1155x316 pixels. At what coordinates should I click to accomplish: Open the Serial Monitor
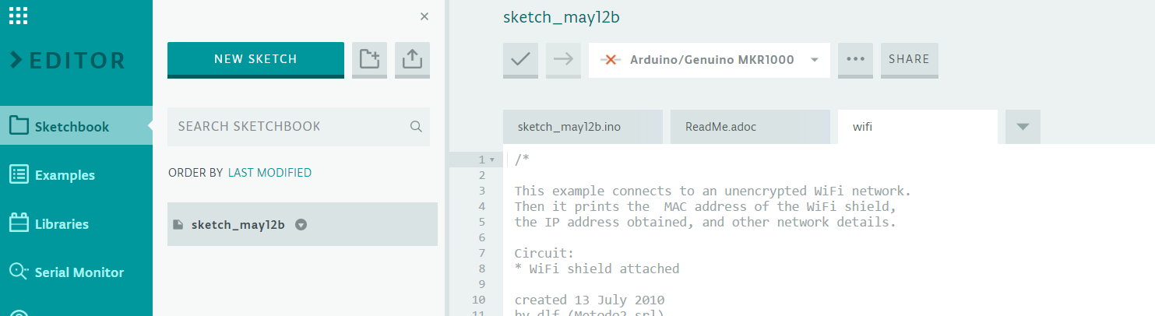79,272
